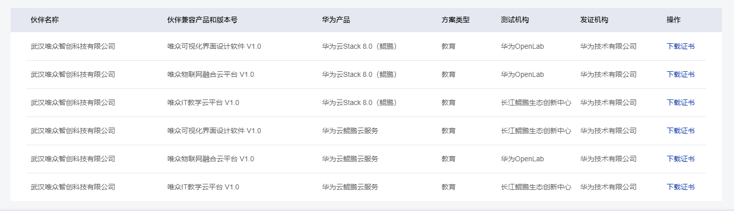Click 长江鲲鹏生态创新中心 in the last table row
734x211 pixels.
[x=536, y=187]
